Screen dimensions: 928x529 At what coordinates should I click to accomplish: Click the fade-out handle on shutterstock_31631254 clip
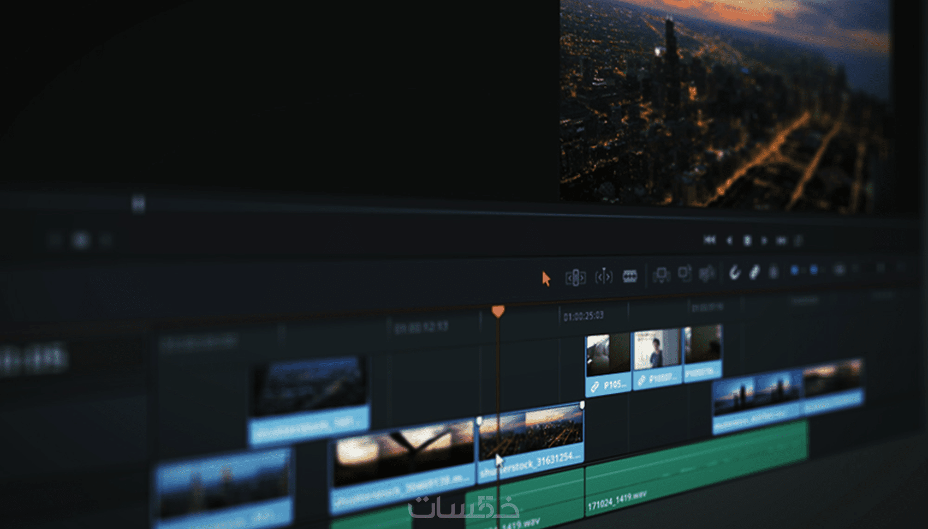582,405
